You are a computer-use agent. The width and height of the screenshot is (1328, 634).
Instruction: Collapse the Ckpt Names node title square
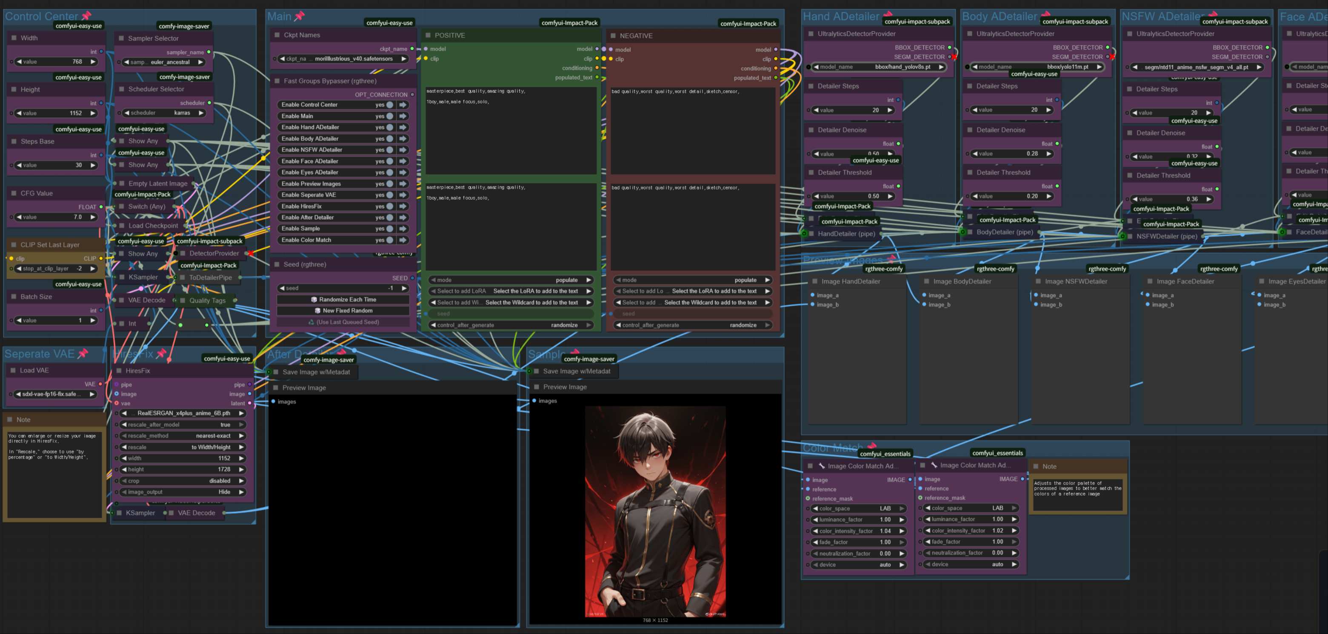tap(277, 35)
